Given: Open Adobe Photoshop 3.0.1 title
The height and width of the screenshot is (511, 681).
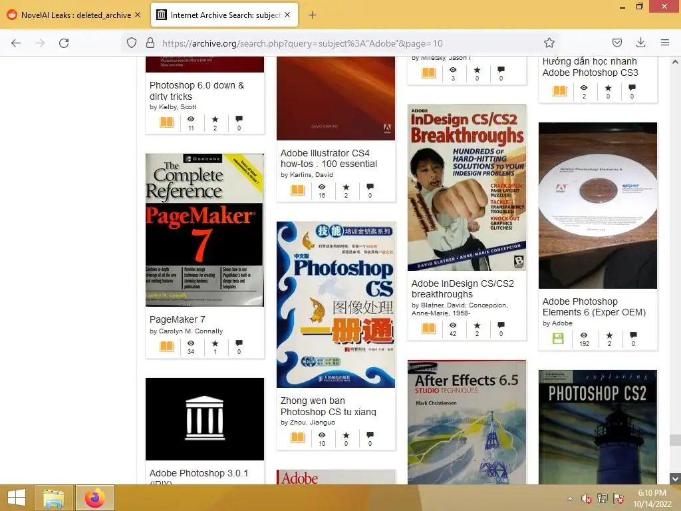Looking at the screenshot, I should 198,477.
